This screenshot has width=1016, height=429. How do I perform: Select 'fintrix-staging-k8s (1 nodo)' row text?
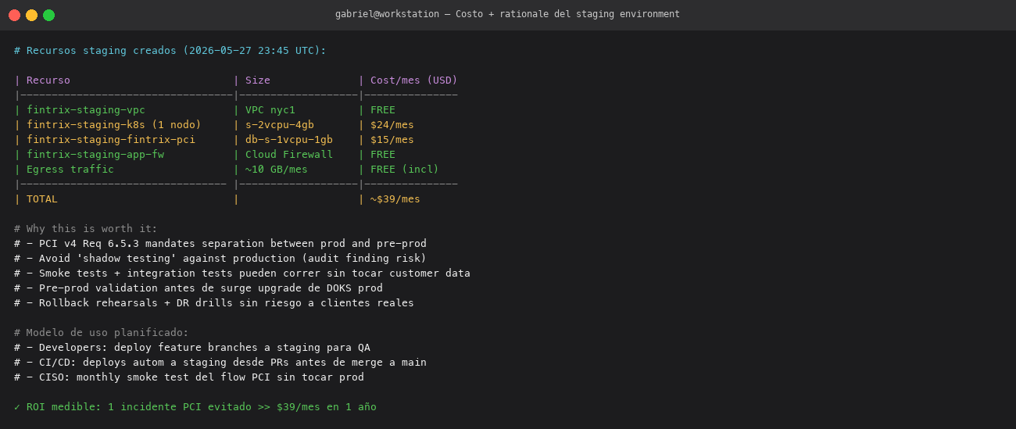114,125
